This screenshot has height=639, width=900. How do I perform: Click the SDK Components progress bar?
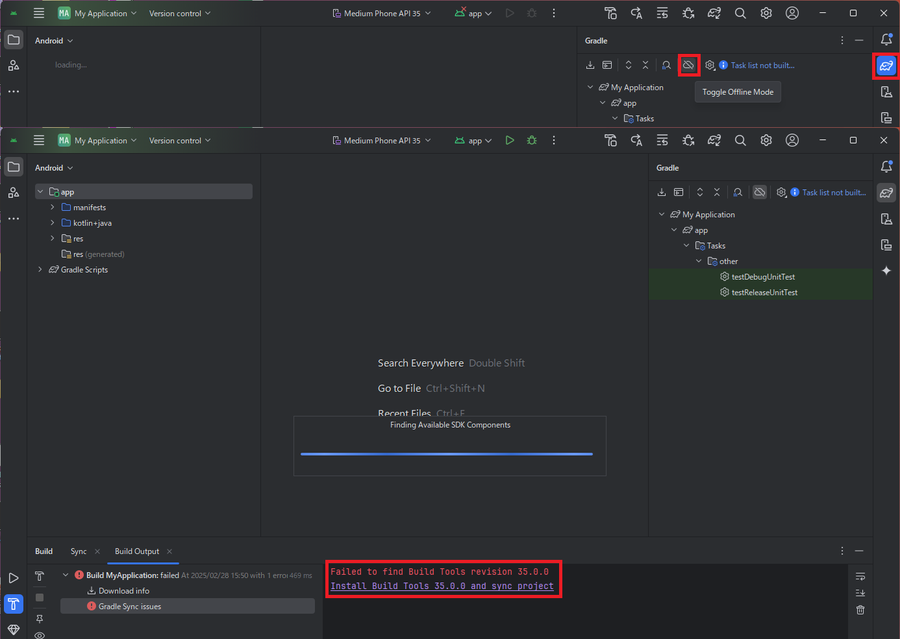(x=447, y=454)
